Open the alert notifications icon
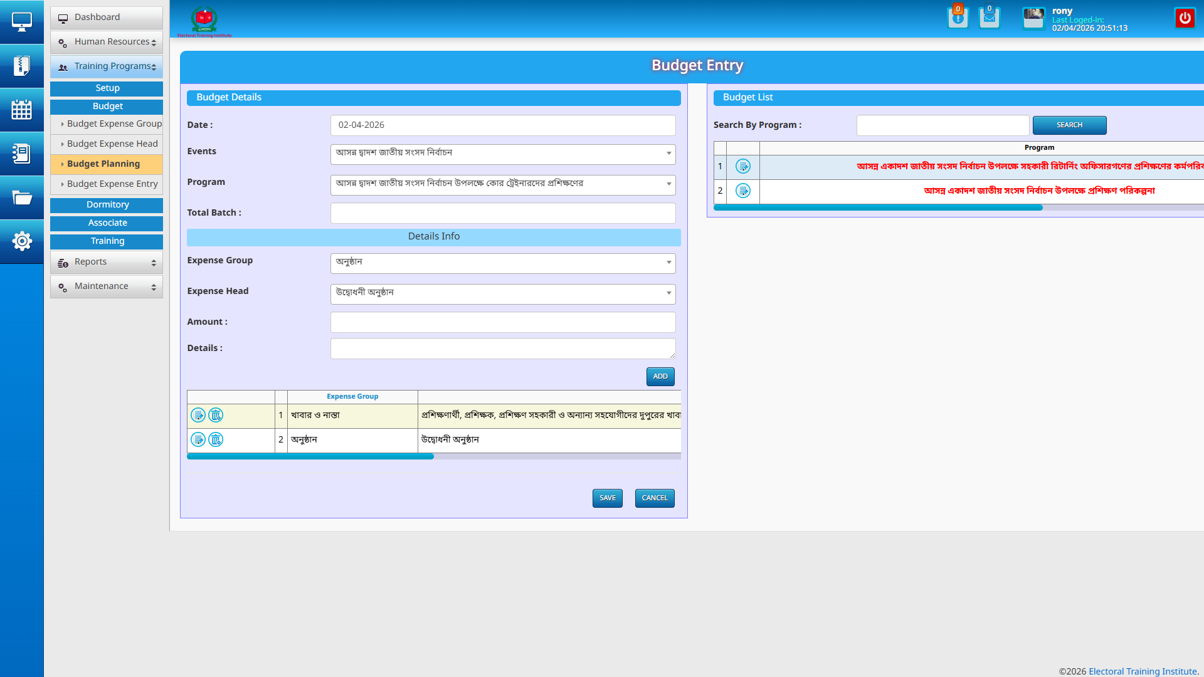This screenshot has width=1204, height=677. 958,18
